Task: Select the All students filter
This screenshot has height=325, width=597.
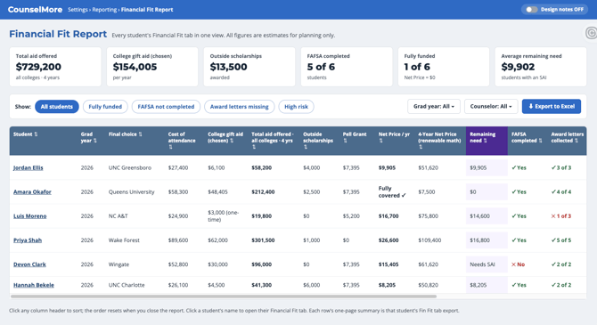Action: [57, 107]
